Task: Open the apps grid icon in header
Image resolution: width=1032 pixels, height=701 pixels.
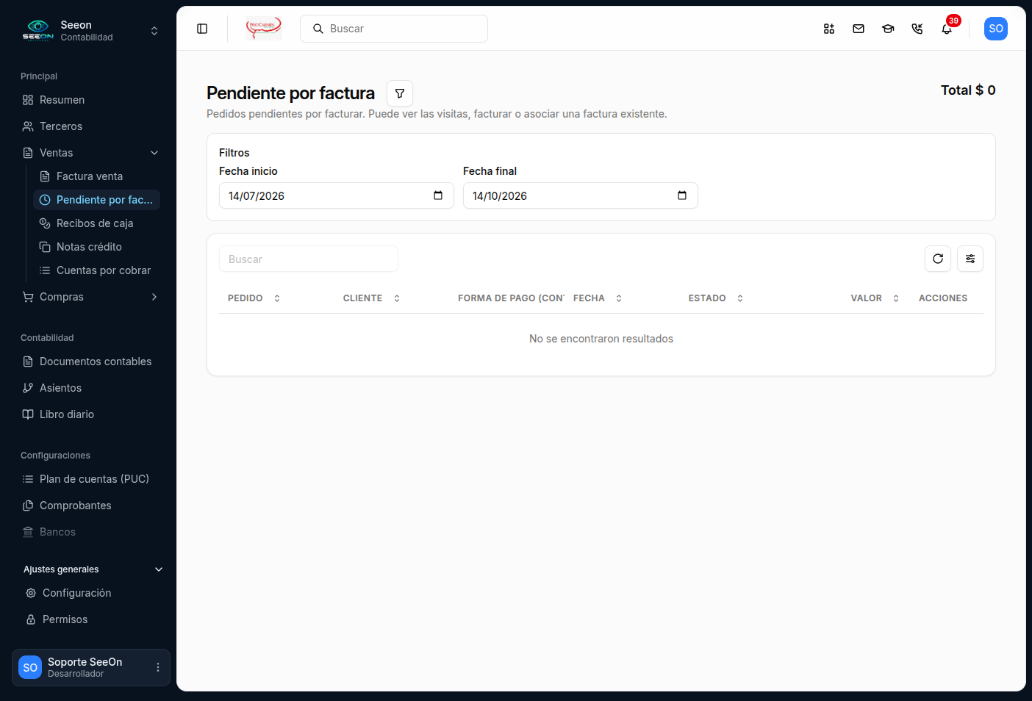Action: pos(829,29)
